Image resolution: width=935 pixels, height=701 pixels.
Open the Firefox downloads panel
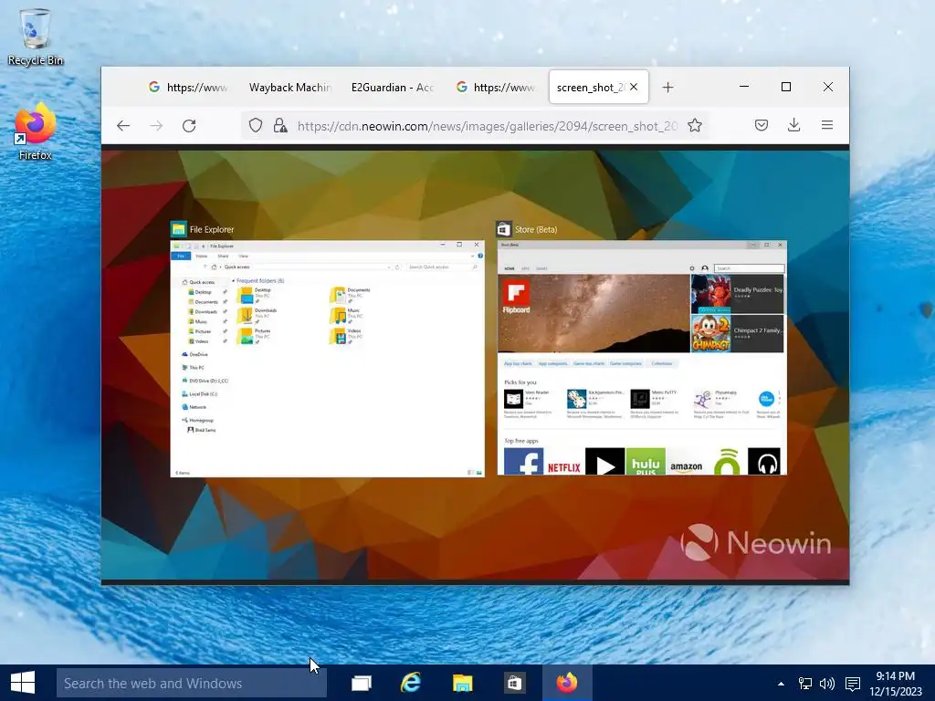(793, 125)
